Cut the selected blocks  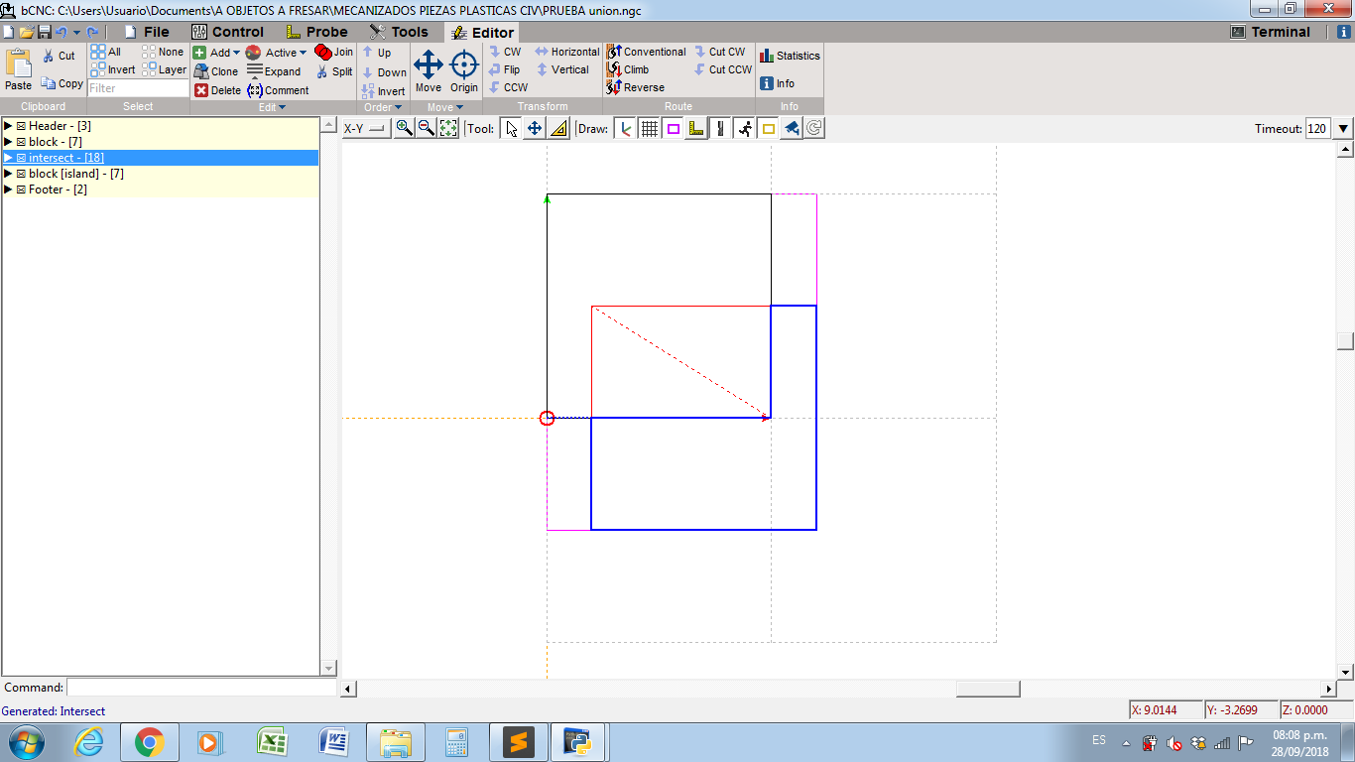(x=59, y=56)
